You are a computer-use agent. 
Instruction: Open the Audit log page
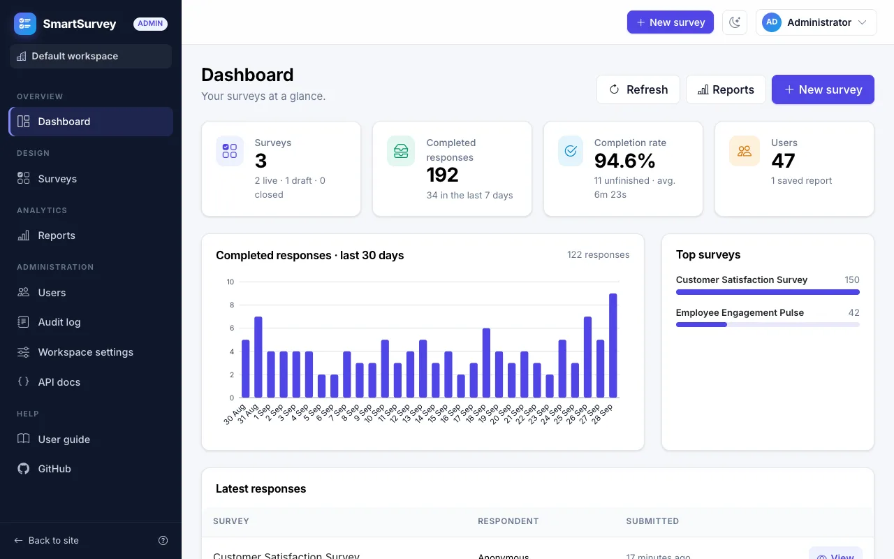coord(91,322)
